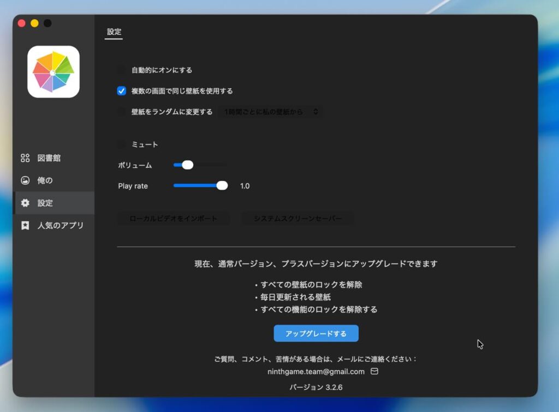Open 図書館 in the sidebar
Screen dimensions: 559x412
point(49,158)
